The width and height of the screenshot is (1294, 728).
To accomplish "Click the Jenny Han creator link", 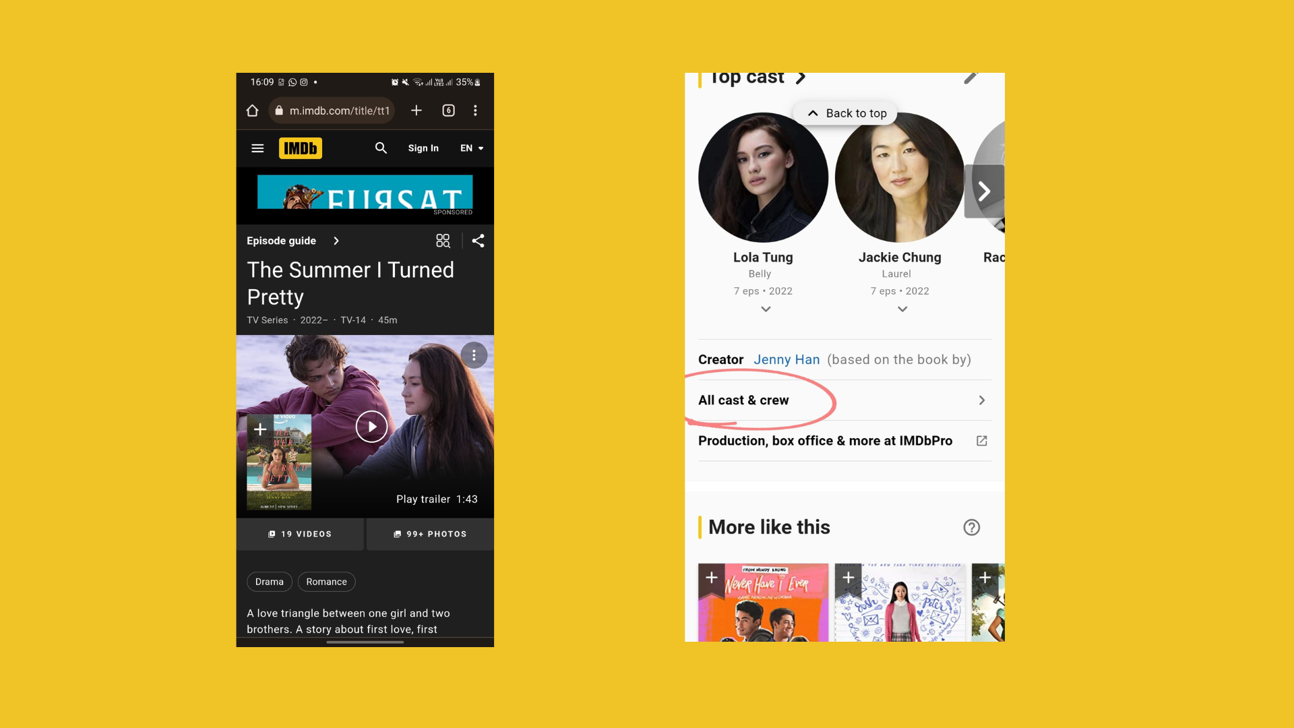I will [x=787, y=360].
